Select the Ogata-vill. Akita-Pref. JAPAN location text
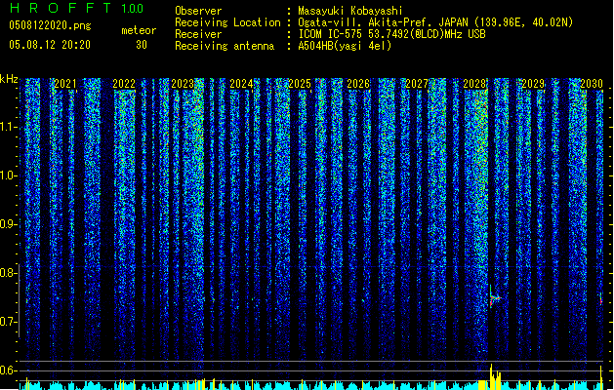This screenshot has width=614, height=390. (435, 22)
